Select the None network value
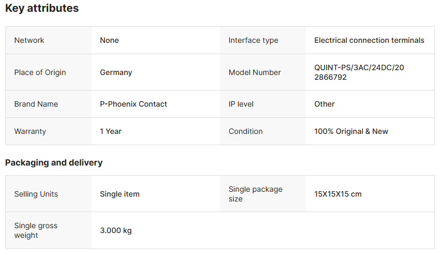This screenshot has width=444, height=255. point(109,40)
